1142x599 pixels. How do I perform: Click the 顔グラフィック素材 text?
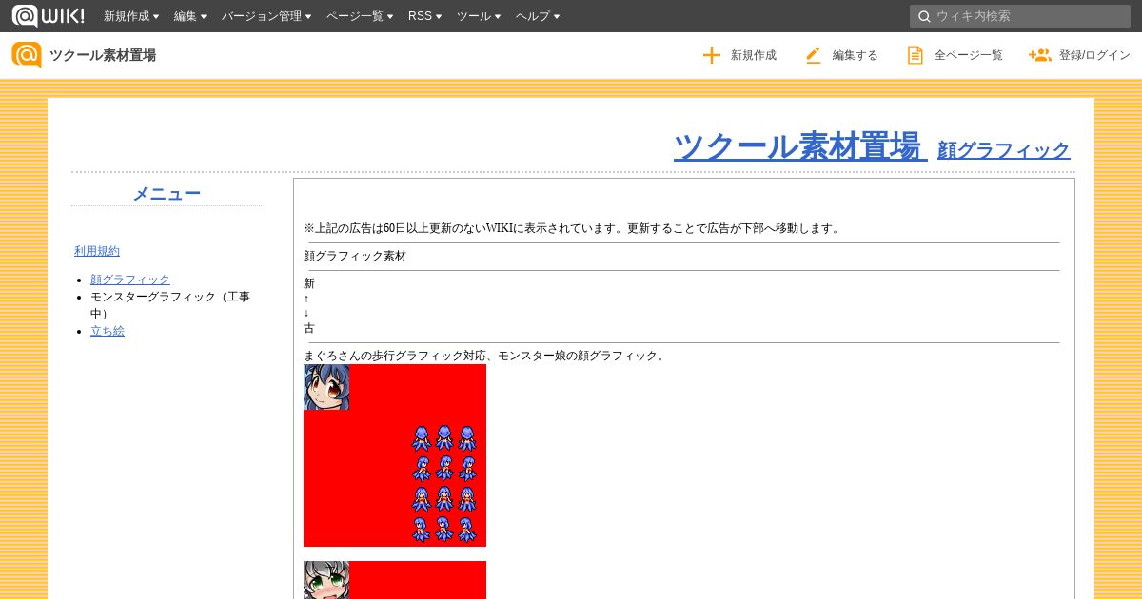pos(355,256)
